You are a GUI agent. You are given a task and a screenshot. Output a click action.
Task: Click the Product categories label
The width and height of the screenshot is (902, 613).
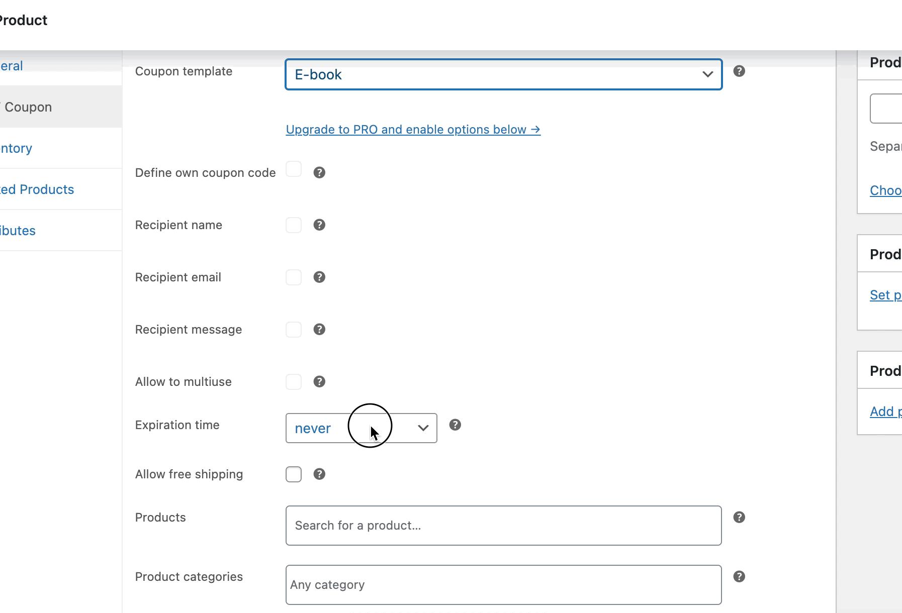pos(189,577)
